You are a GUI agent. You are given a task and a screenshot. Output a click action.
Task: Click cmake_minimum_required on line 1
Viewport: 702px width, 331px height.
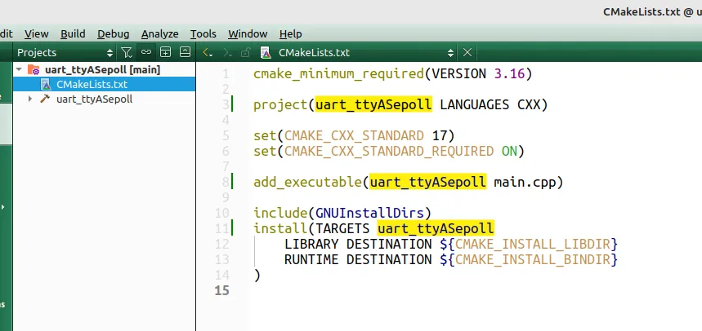(338, 73)
